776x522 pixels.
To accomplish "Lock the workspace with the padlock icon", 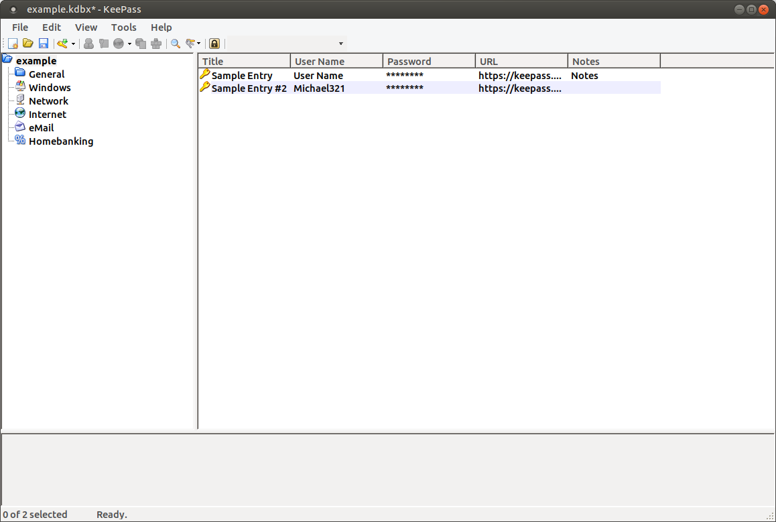I will click(214, 44).
